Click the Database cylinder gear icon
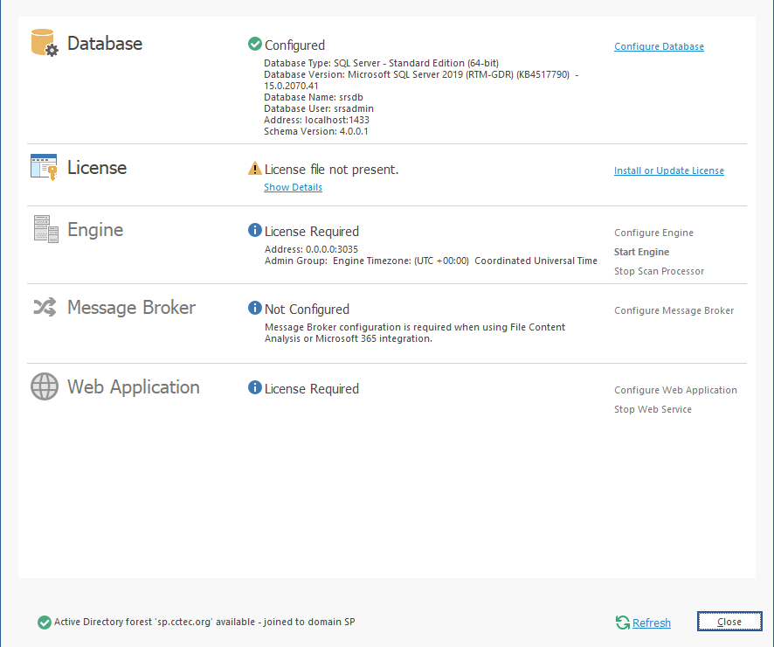 tap(45, 43)
